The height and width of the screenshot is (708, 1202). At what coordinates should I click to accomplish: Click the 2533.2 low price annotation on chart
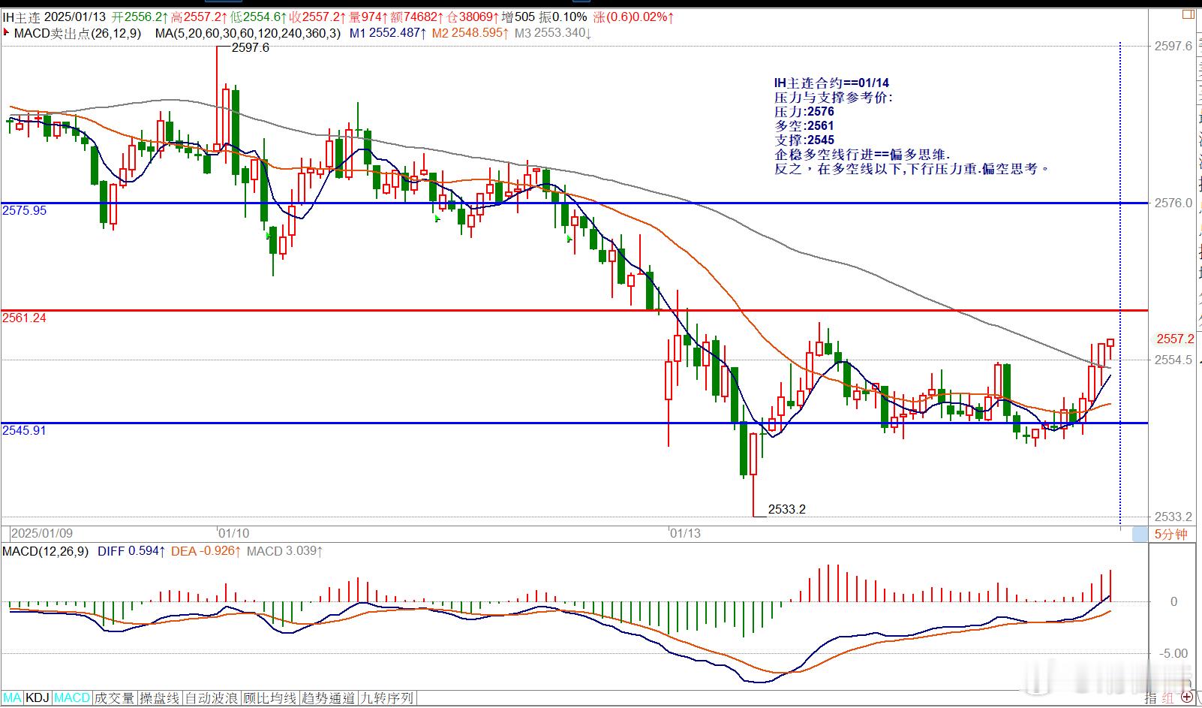tap(787, 510)
